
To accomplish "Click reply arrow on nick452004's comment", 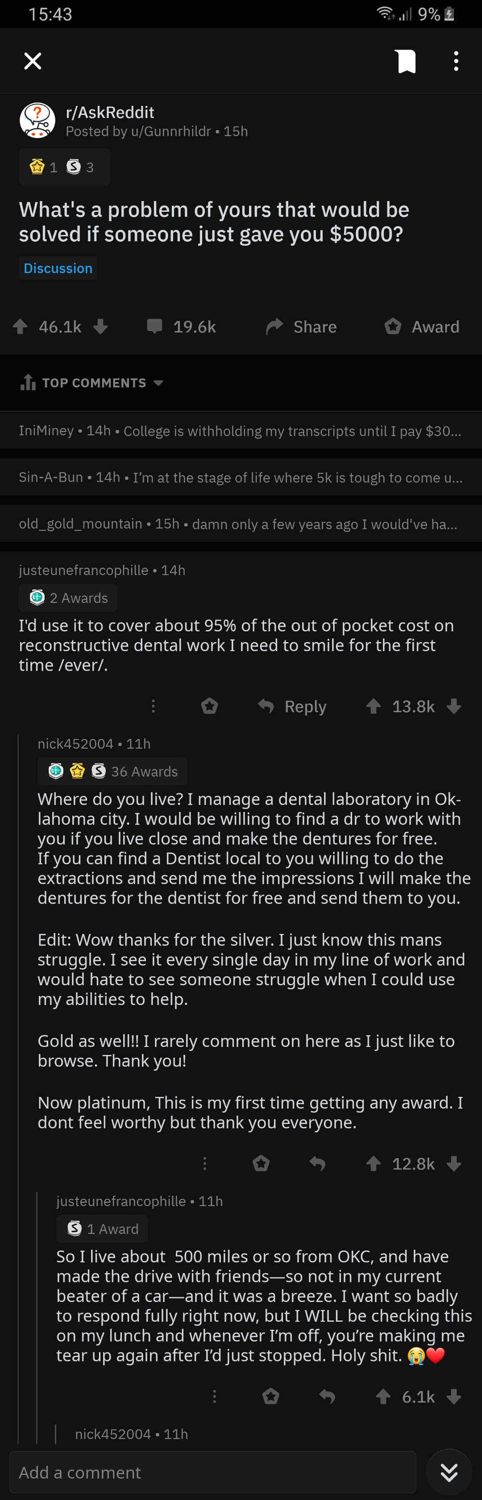I will coord(317,1164).
